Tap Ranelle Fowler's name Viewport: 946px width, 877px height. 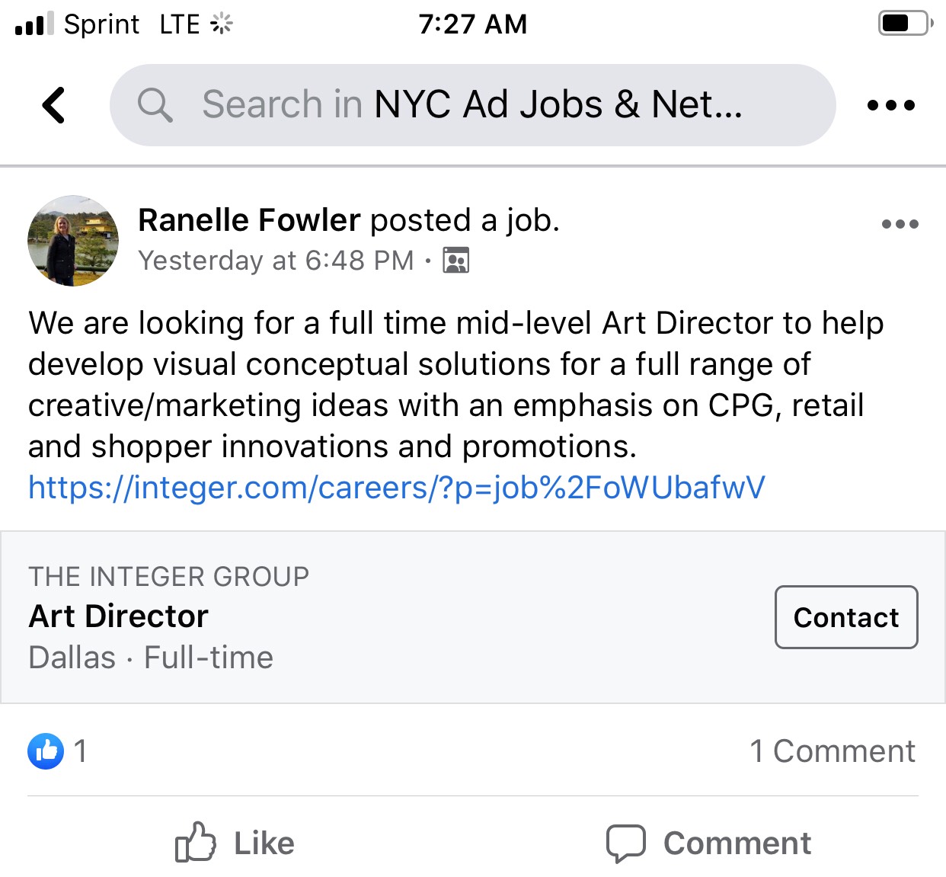coord(248,219)
